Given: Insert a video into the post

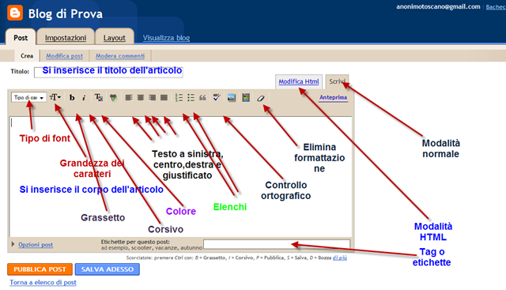Looking at the screenshot, I should pos(246,97).
